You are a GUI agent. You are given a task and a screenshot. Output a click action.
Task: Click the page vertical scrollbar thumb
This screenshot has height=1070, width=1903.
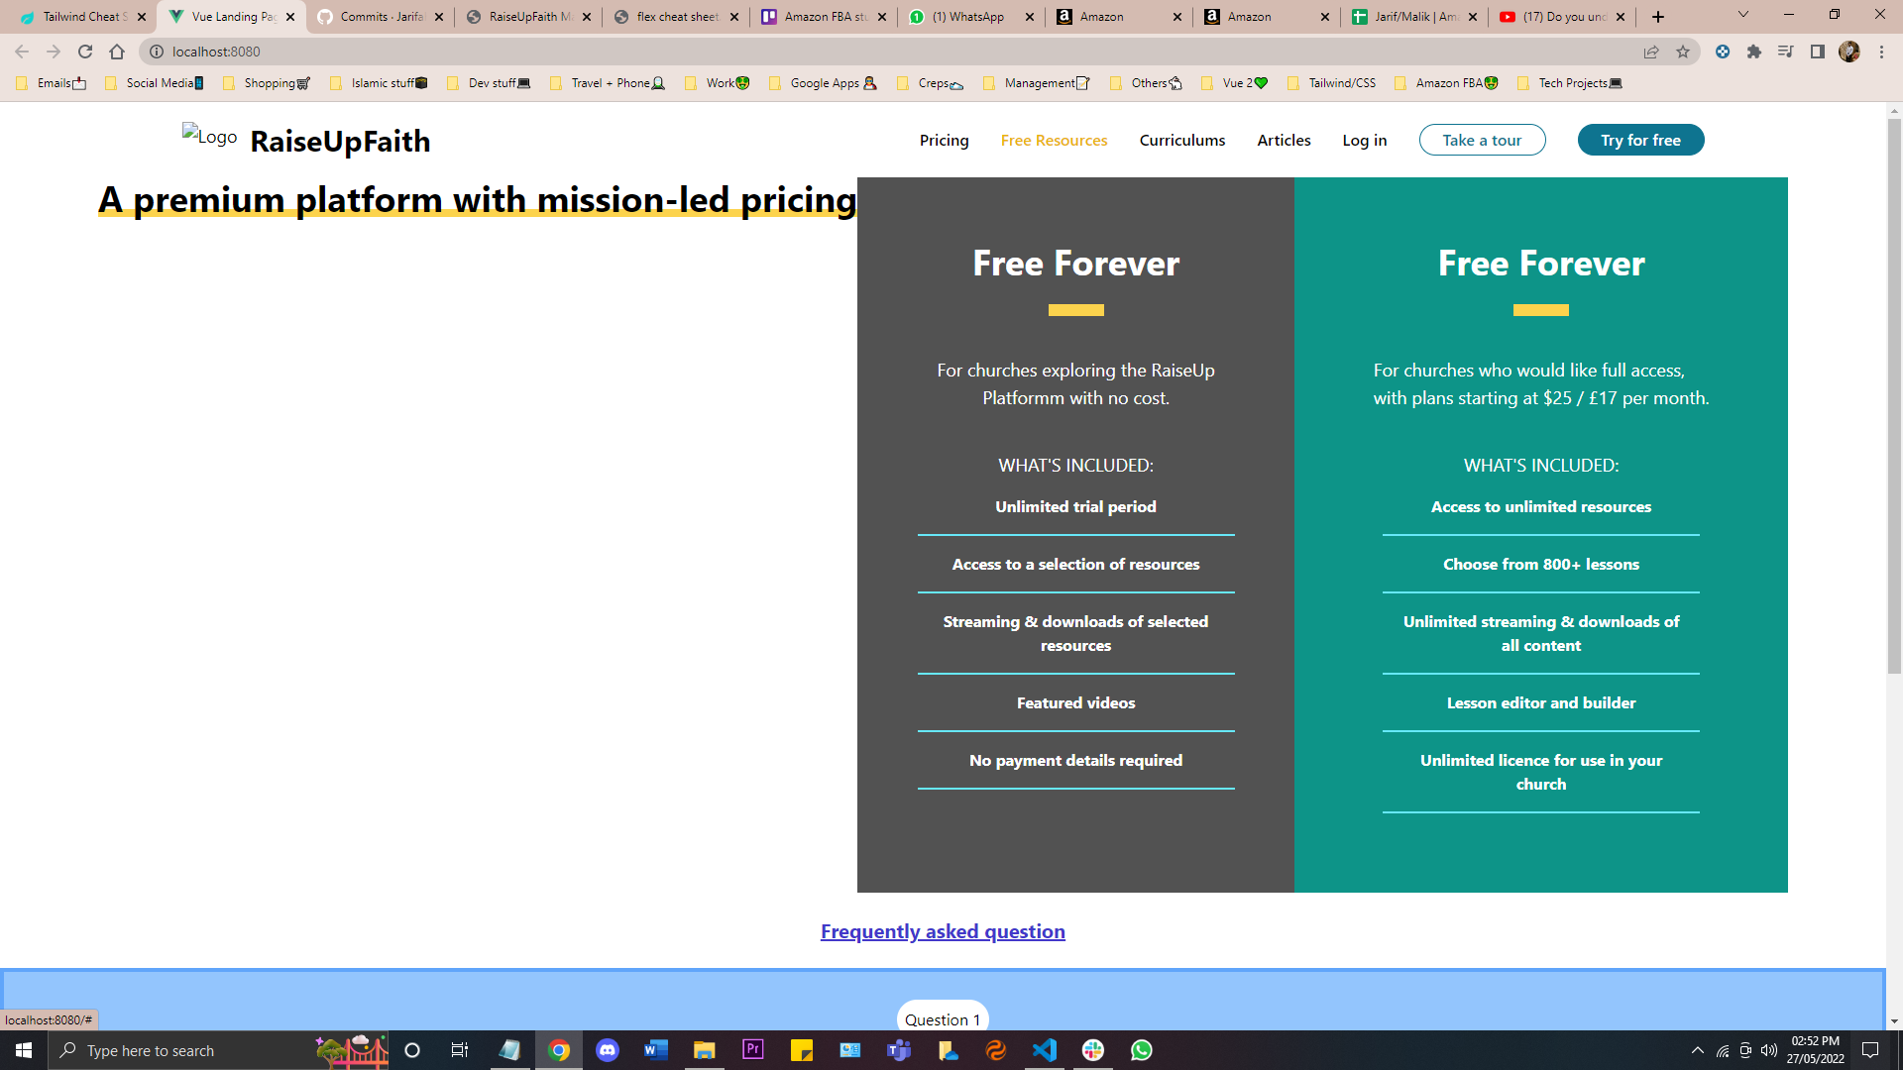point(1894,396)
